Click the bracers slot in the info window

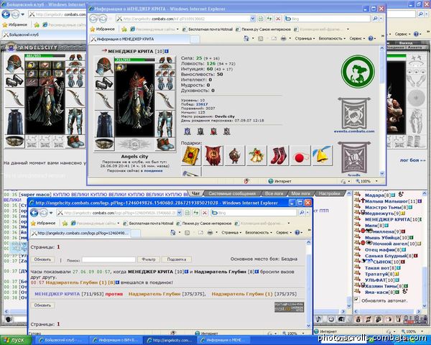[104, 83]
